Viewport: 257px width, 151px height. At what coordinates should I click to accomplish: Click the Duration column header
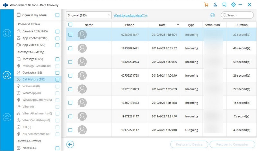click(242, 25)
